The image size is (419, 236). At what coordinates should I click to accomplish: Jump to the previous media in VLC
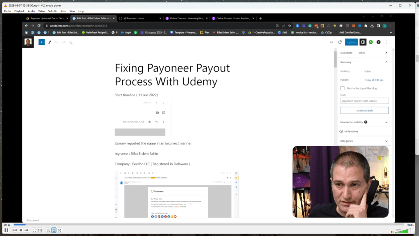pos(15,230)
